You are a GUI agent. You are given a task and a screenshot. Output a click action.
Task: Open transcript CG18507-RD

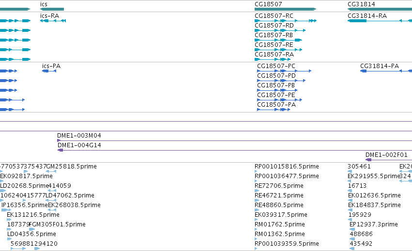point(274,26)
